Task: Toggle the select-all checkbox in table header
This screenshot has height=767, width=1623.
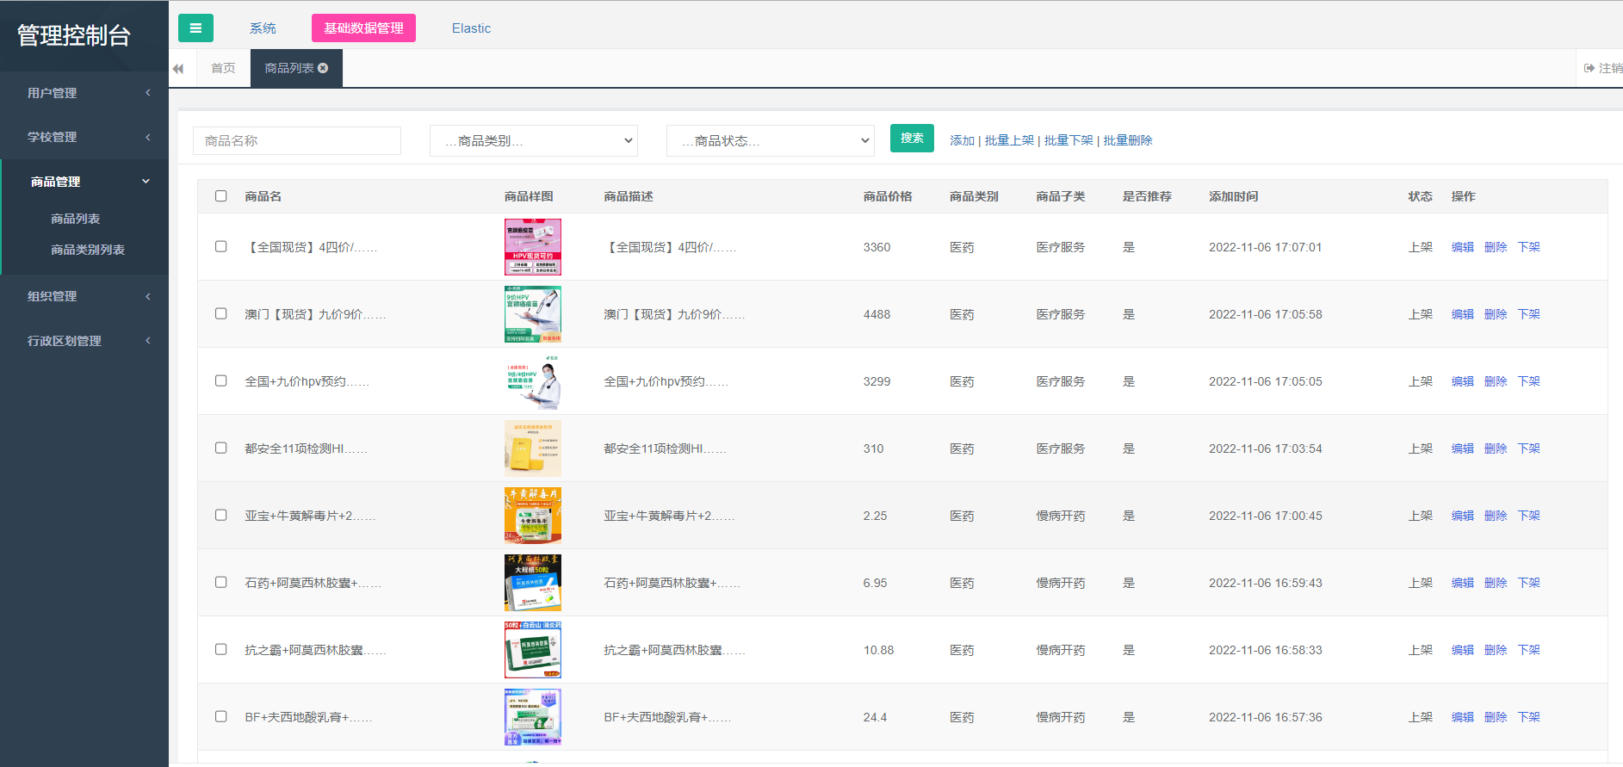Action: (221, 196)
